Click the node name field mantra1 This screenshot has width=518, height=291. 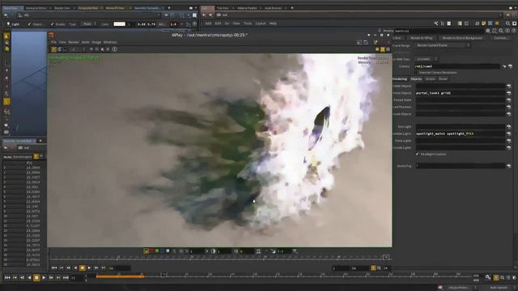point(439,31)
